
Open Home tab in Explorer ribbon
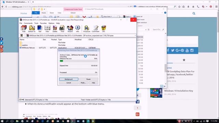coord(44,13)
